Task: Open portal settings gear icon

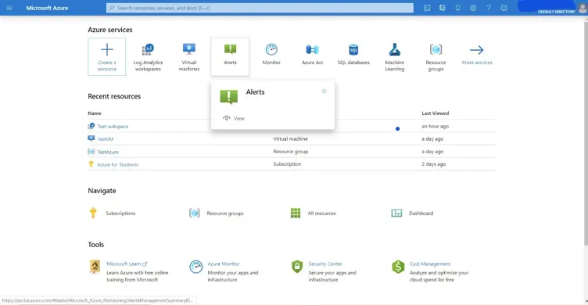Action: tap(473, 8)
